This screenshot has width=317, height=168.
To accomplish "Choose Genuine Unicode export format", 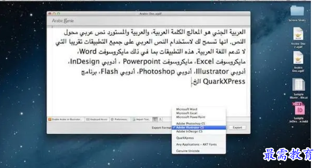I will pyautogui.click(x=199, y=151).
